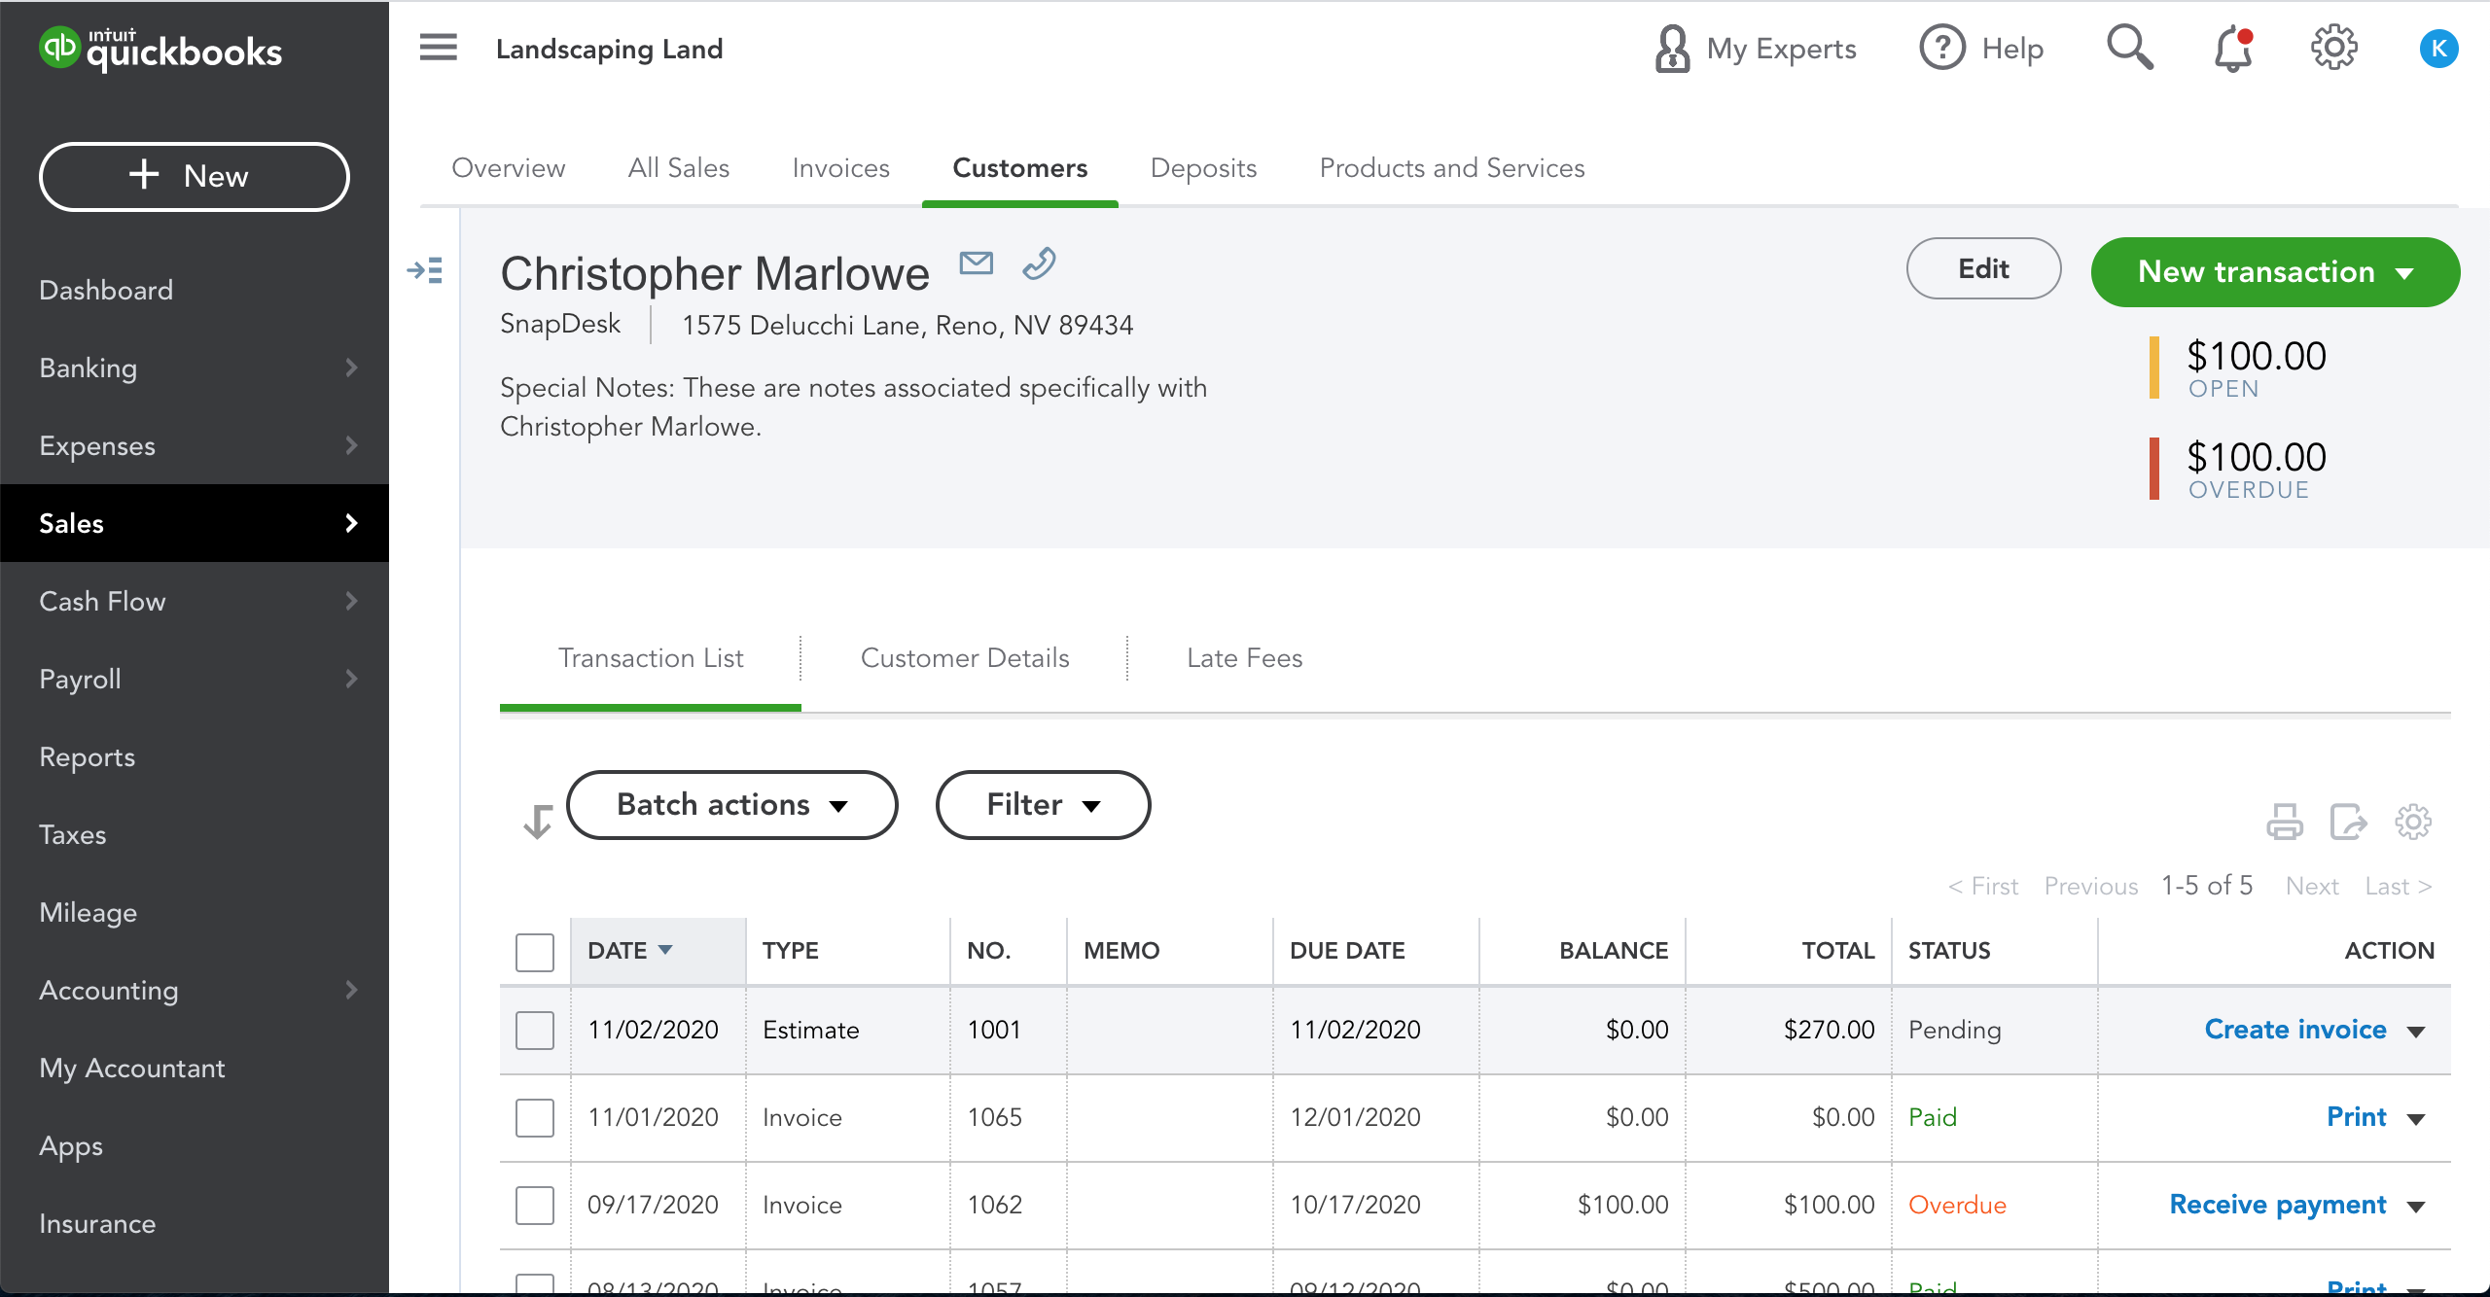Open notifications bell
Image resolution: width=2490 pixels, height=1297 pixels.
tap(2233, 48)
